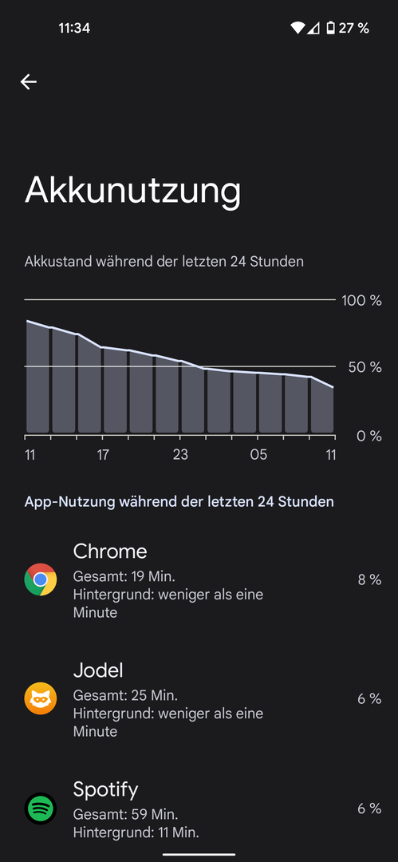Select the chart bar above hour 17

pyautogui.click(x=115, y=390)
